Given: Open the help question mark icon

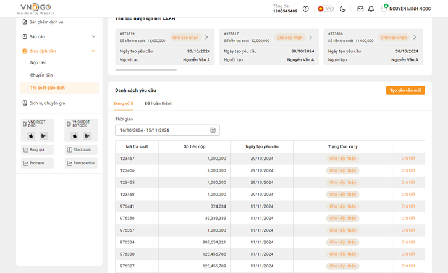Looking at the screenshot, I should [306, 9].
